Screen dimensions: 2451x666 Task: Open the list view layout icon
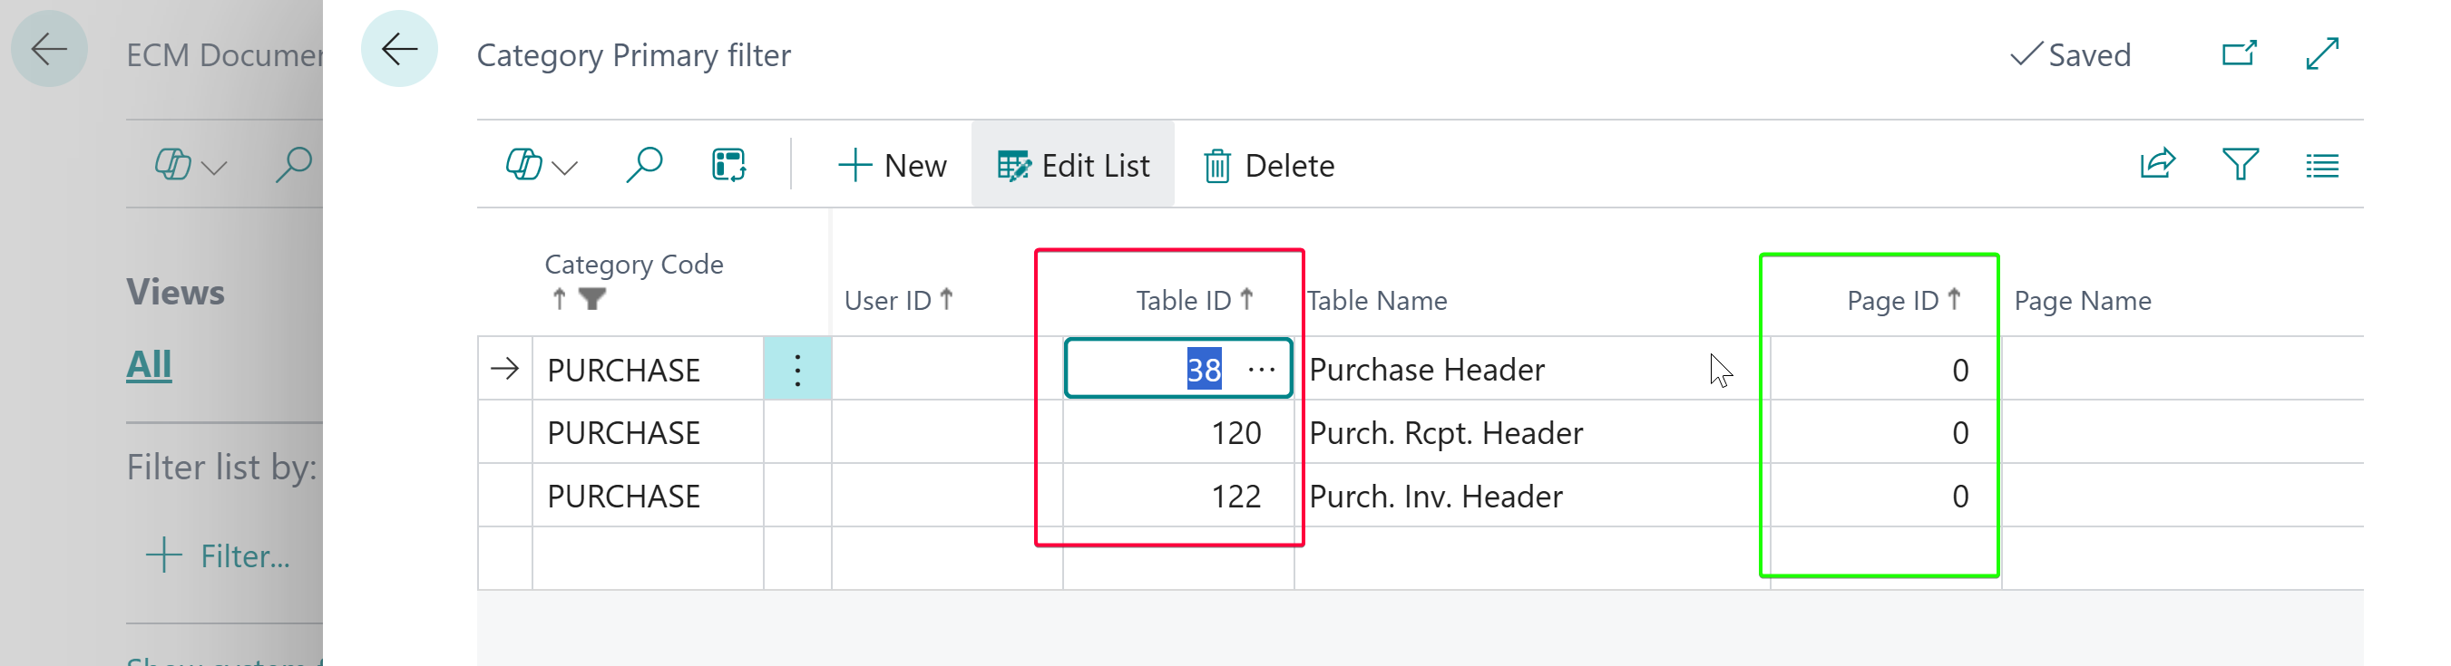click(x=2321, y=166)
